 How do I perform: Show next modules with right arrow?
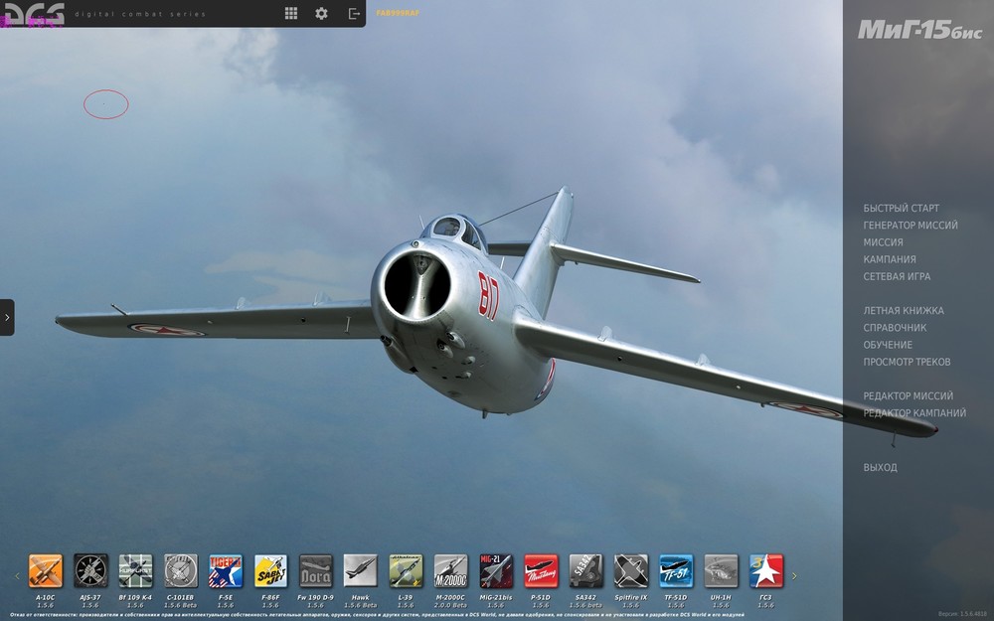coord(793,576)
